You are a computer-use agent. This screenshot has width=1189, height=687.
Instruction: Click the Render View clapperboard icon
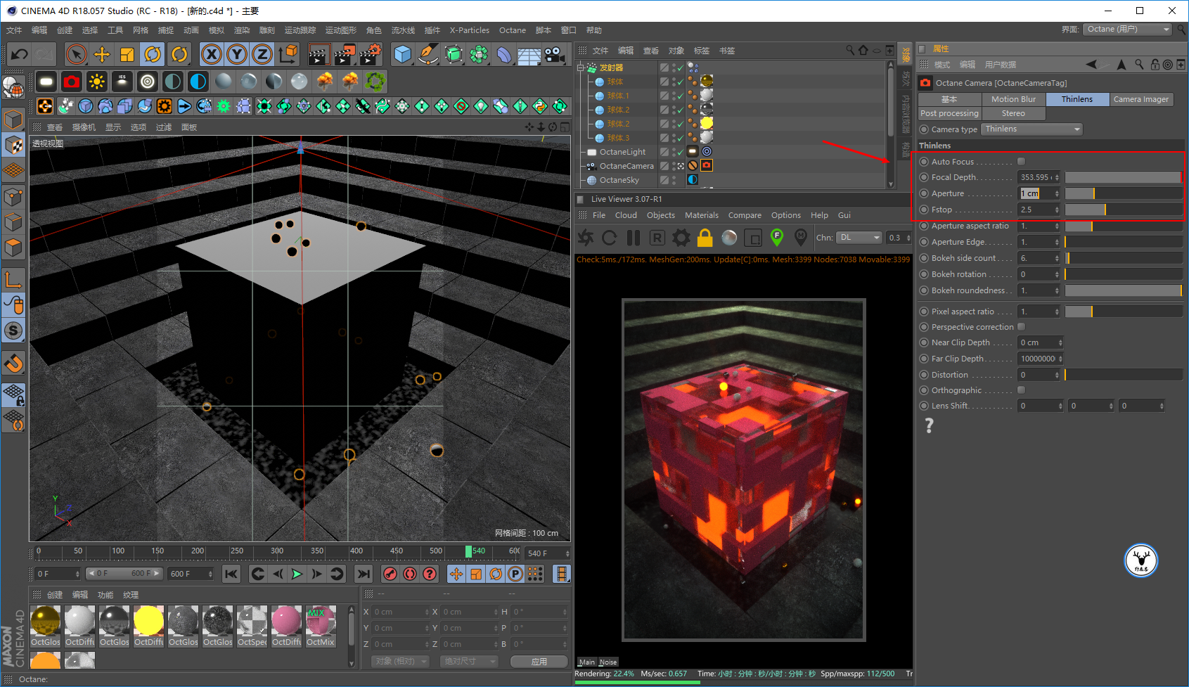(319, 54)
